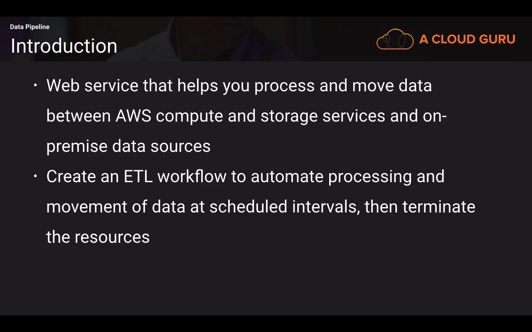This screenshot has width=532, height=332.
Task: Click the word 'workflow' on the slide
Action: click(x=192, y=176)
